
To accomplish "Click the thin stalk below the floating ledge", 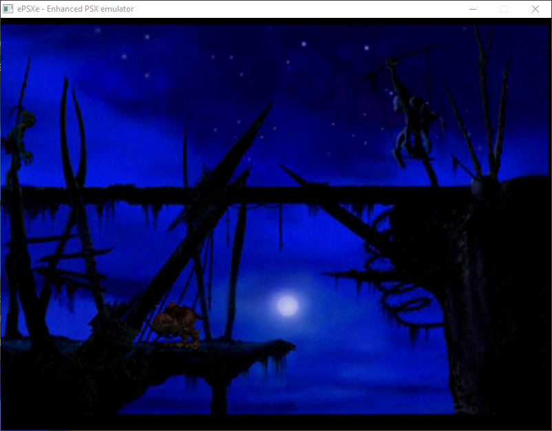I will pyautogui.click(x=219, y=397).
